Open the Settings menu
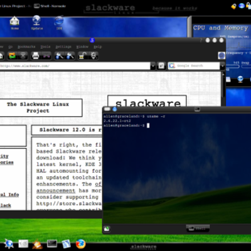This screenshot has width=251, height=251. (63, 46)
